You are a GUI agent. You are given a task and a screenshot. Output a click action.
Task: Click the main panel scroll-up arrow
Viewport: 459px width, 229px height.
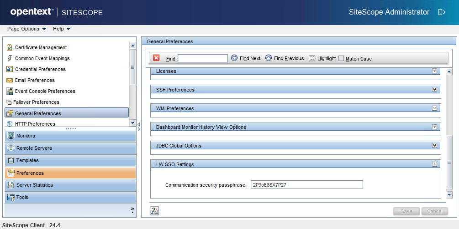(x=449, y=71)
